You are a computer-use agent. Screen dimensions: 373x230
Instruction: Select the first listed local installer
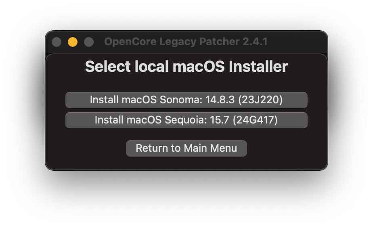click(x=186, y=100)
